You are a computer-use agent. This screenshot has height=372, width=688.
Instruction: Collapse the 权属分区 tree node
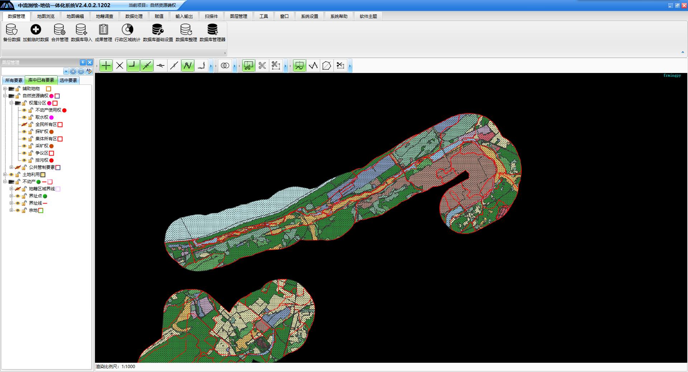tap(11, 103)
